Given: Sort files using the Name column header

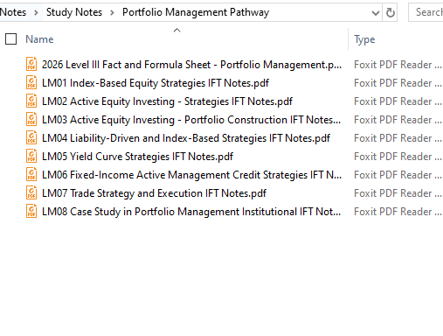Looking at the screenshot, I should coord(39,39).
